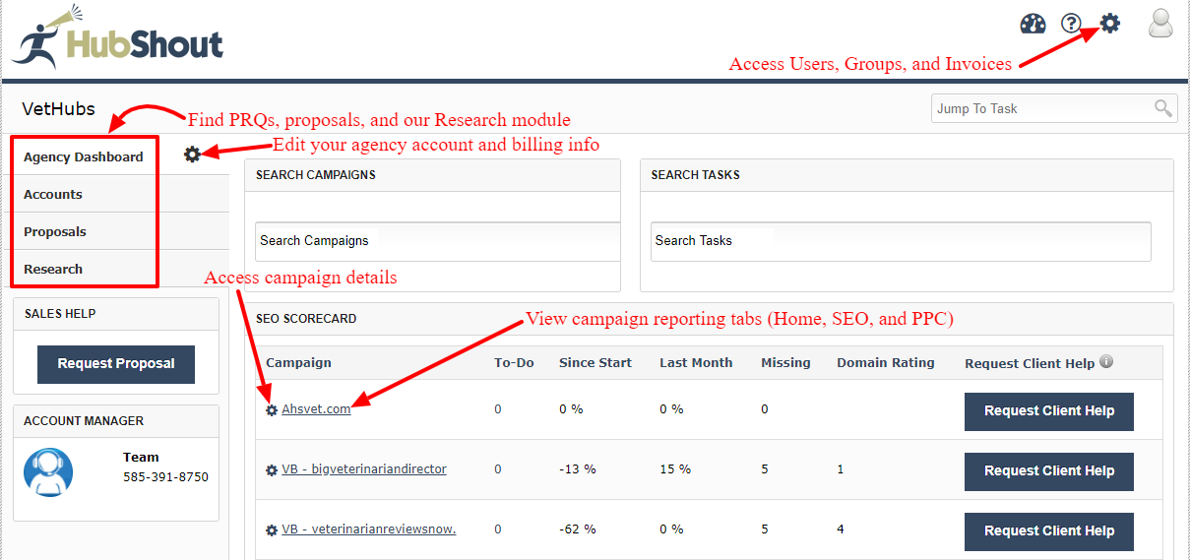1190x560 pixels.
Task: Focus the Search Campaigns field
Action: tap(437, 241)
